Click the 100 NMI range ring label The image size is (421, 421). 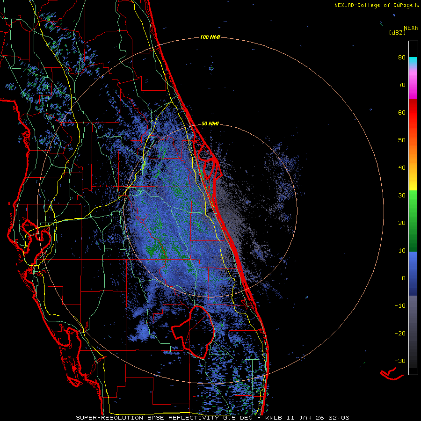click(x=210, y=37)
